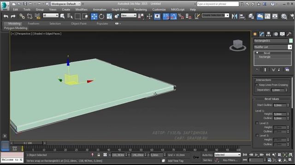This screenshot has height=165, width=295.
Task: Switch to the Object Paint ribbon tab
Action: (79, 23)
